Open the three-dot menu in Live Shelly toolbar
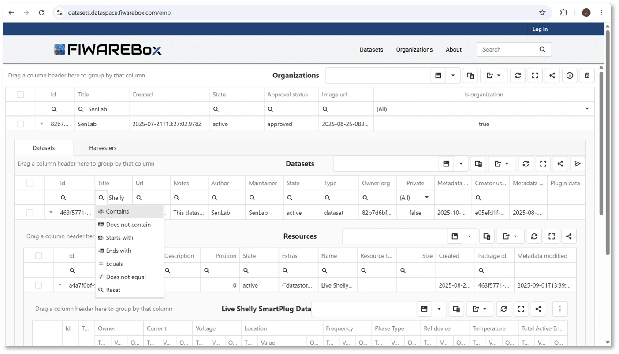Screen dimensions: 619x354 point(560,309)
